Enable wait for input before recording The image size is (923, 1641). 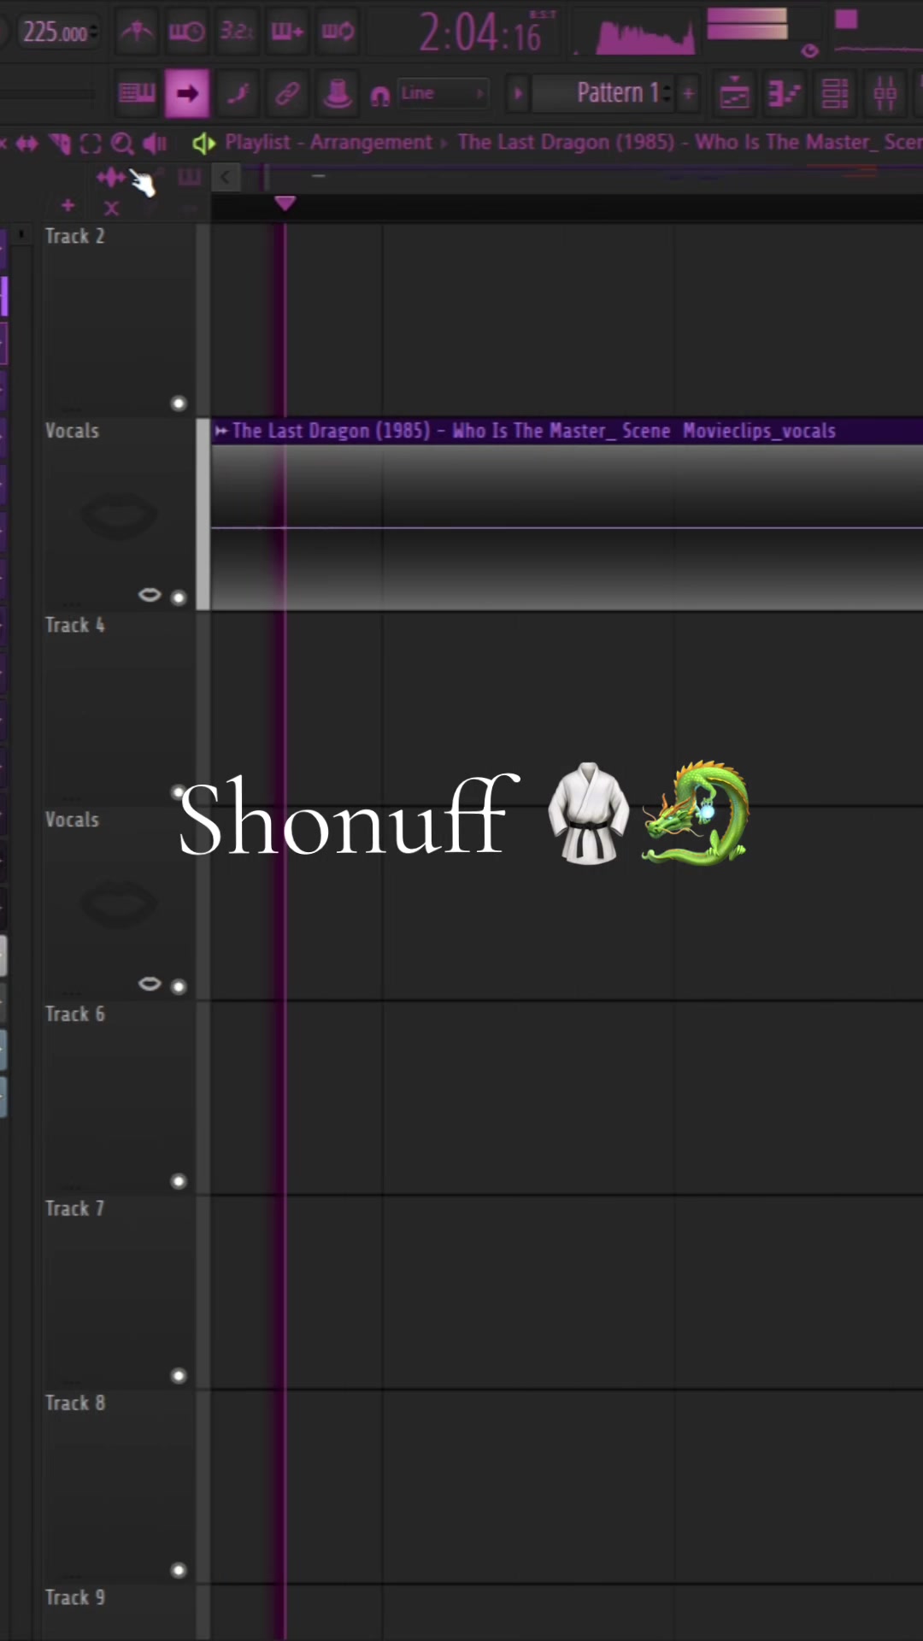[x=186, y=32]
